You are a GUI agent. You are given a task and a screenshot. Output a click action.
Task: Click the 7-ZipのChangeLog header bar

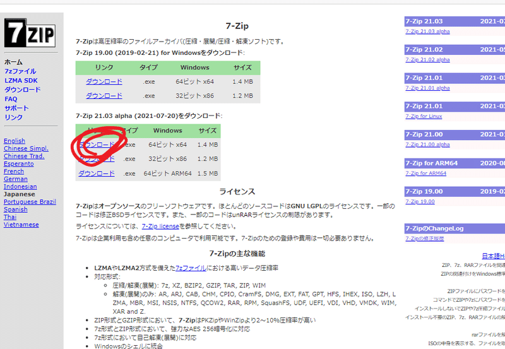pos(454,228)
